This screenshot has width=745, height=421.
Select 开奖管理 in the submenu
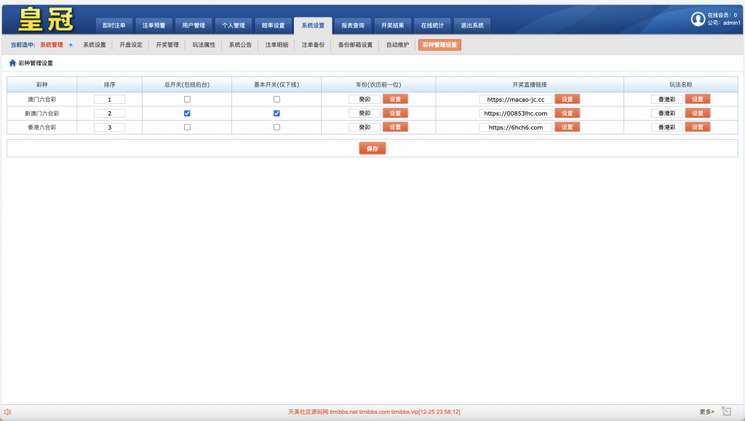[x=167, y=45]
